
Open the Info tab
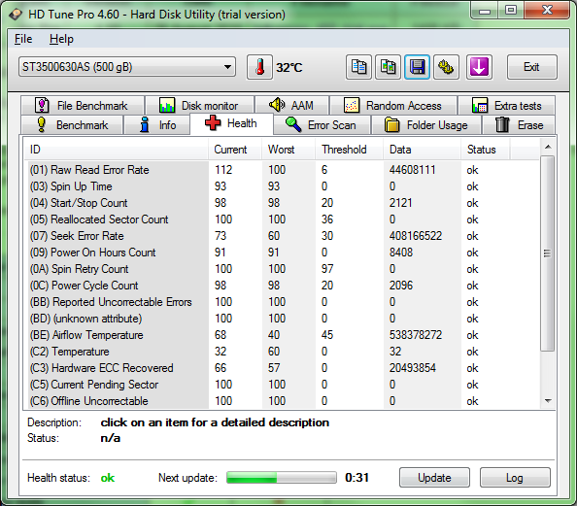pyautogui.click(x=157, y=124)
